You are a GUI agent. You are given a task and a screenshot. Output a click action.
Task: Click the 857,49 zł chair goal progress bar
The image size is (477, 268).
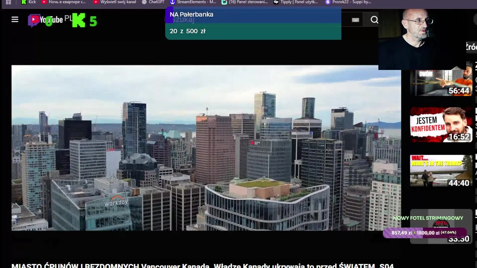pyautogui.click(x=424, y=233)
